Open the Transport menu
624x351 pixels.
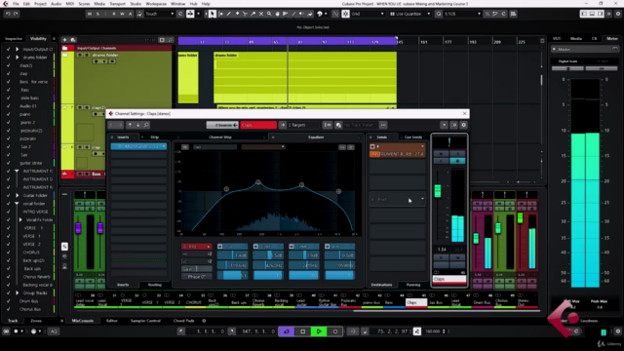(x=117, y=4)
